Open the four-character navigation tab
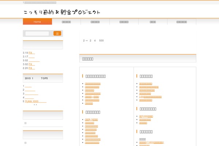This screenshot has height=146, width=219. click(153, 22)
